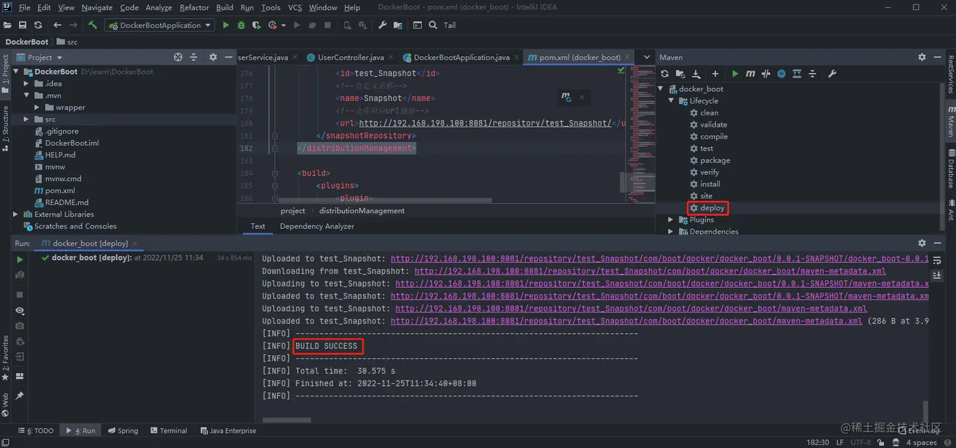Toggle the RestServices side tool window
This screenshot has height=448, width=956.
(950, 74)
